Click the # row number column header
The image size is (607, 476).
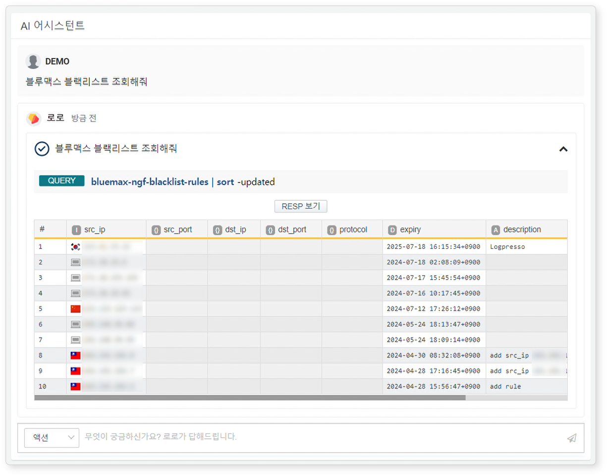coord(50,230)
